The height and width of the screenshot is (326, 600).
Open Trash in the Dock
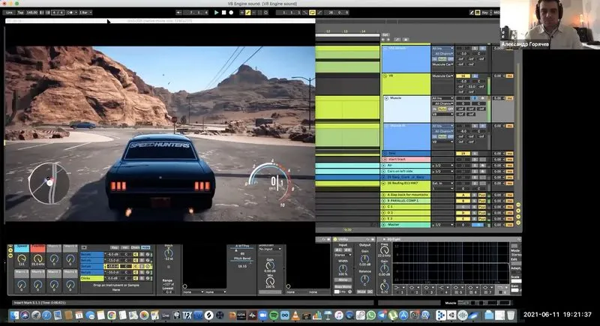511,316
